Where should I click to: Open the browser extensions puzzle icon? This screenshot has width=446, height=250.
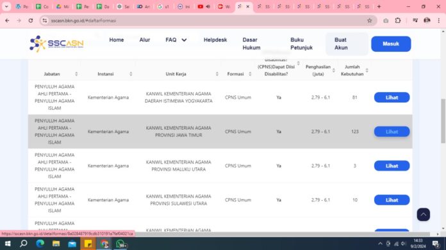pos(398,20)
